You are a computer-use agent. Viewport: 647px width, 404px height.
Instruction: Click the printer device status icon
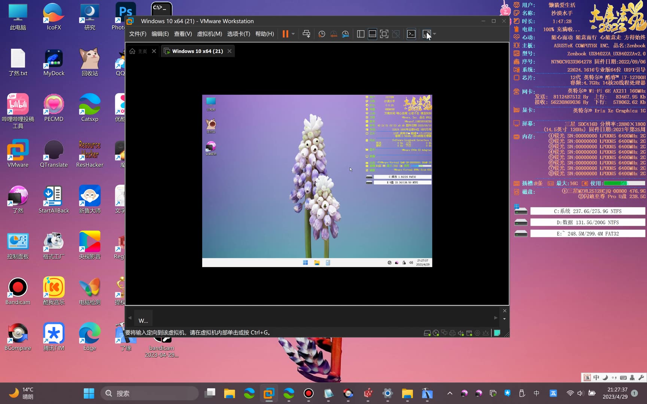452,333
